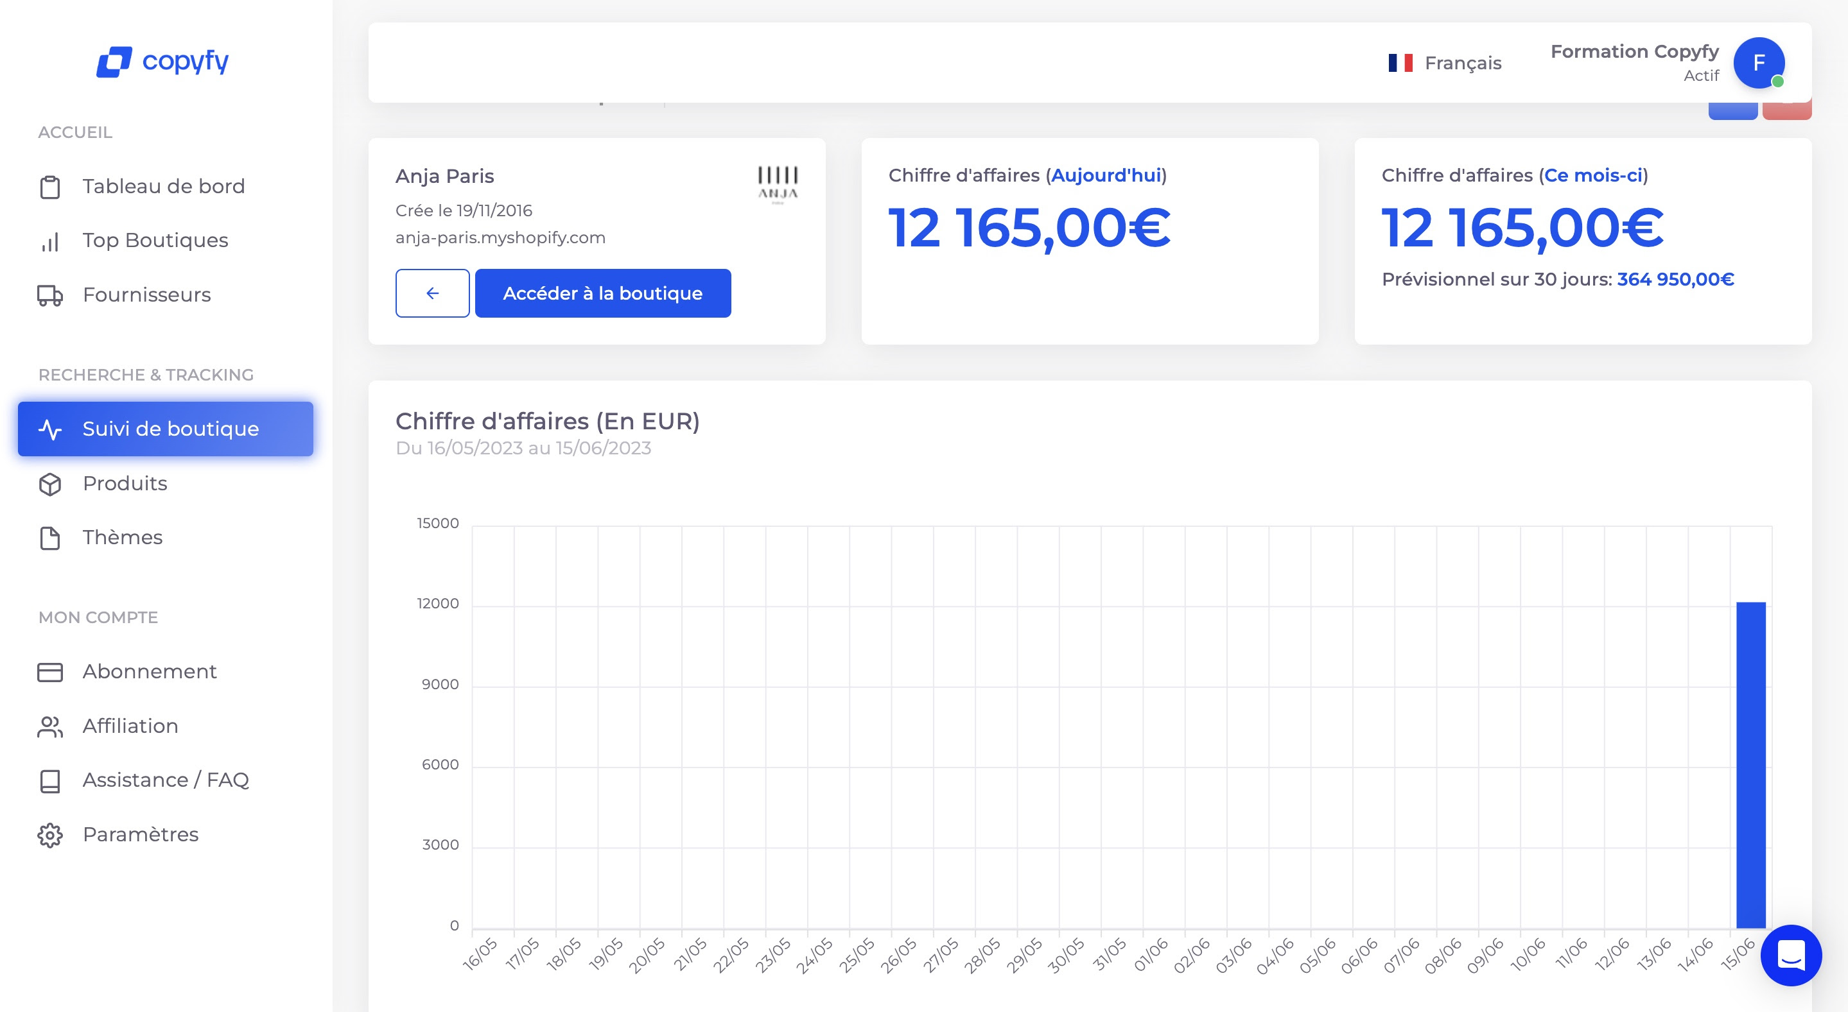Select the Thèmes page icon
The image size is (1848, 1012).
coord(50,537)
